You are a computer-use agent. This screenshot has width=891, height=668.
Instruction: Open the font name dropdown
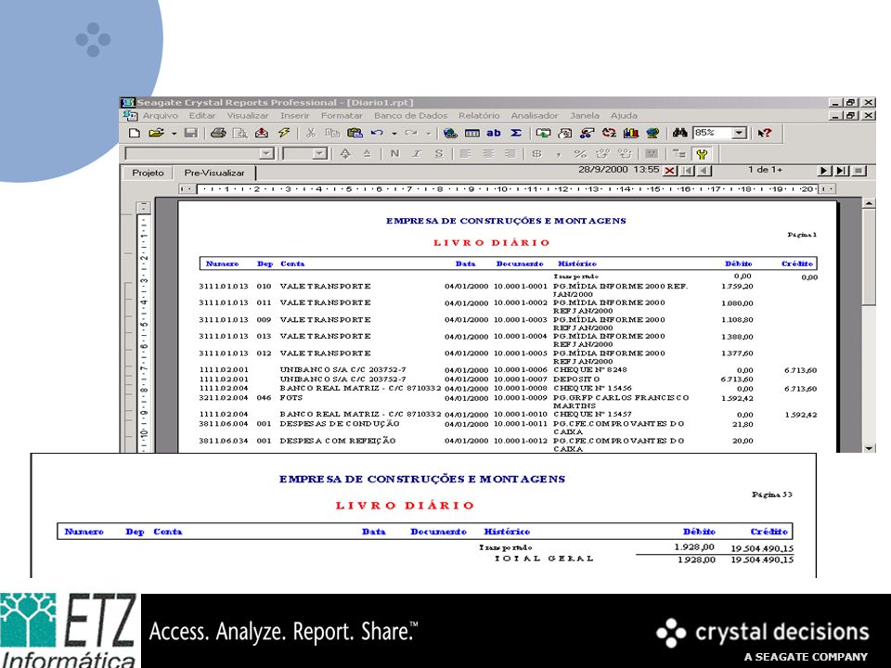pos(266,154)
